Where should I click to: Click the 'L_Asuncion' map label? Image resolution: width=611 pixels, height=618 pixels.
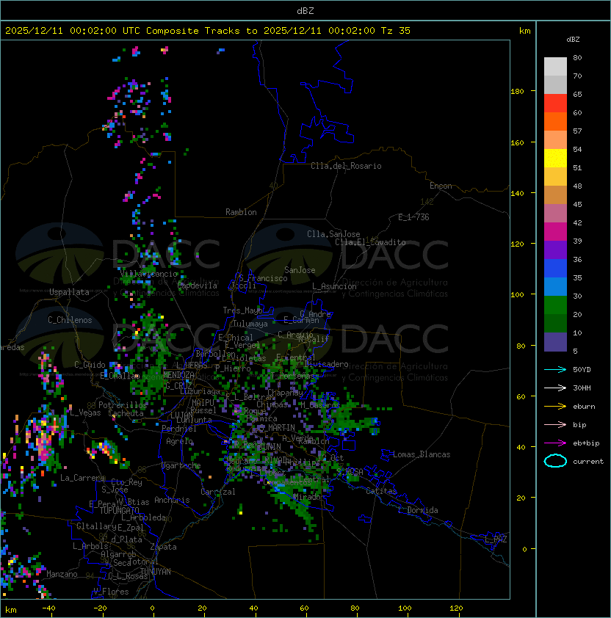click(x=334, y=286)
